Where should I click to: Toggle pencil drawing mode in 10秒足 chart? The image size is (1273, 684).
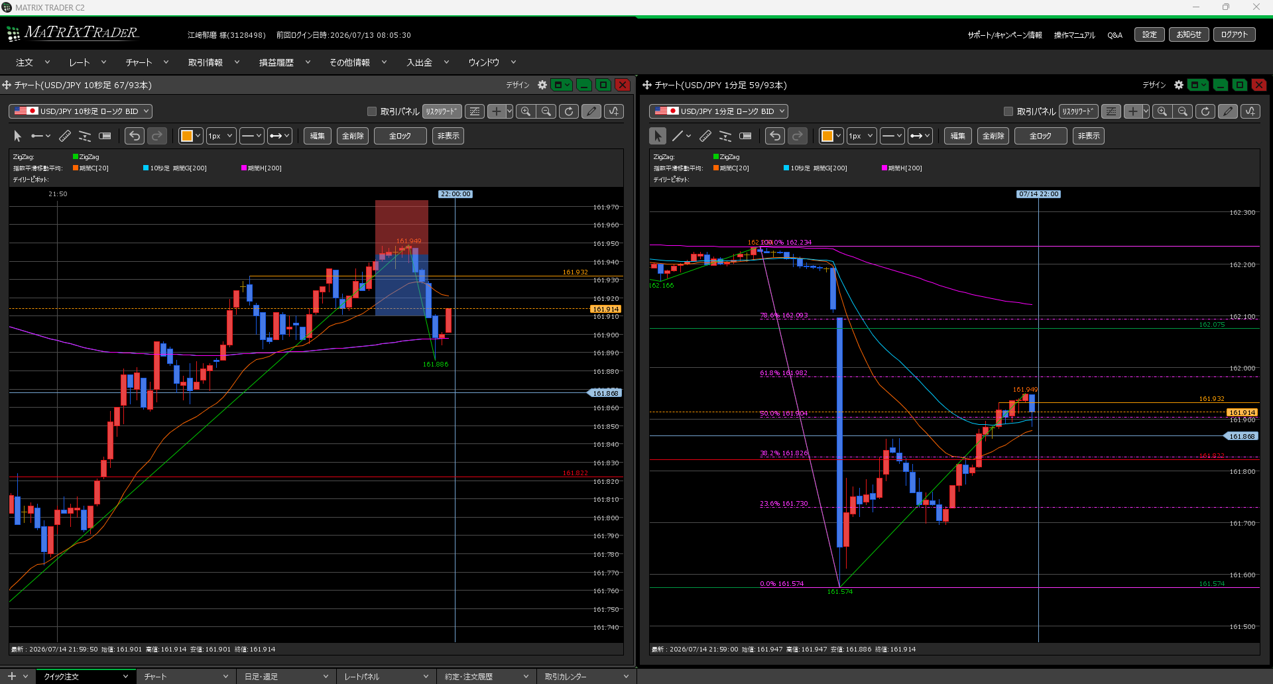[591, 111]
